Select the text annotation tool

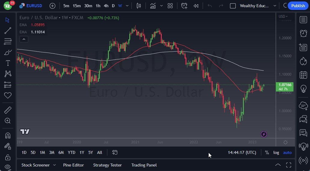8,63
